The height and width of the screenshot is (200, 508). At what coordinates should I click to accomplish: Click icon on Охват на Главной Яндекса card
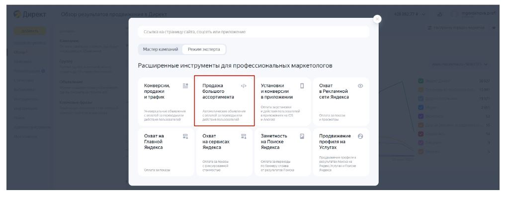click(185, 136)
